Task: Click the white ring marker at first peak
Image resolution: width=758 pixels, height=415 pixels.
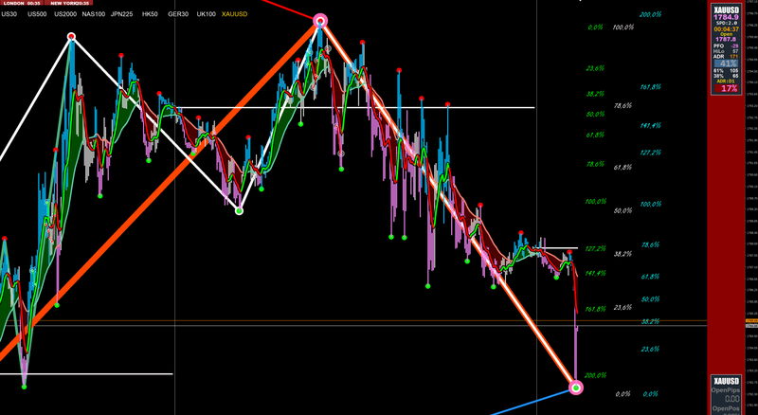Action: coord(71,37)
